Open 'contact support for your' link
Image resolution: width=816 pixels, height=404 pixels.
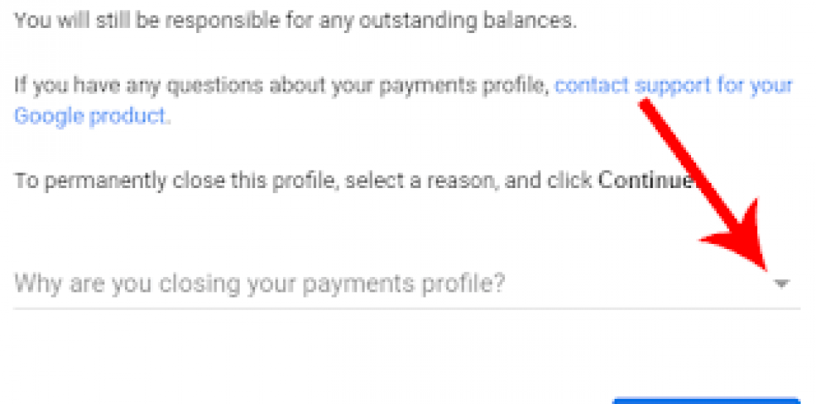[673, 85]
